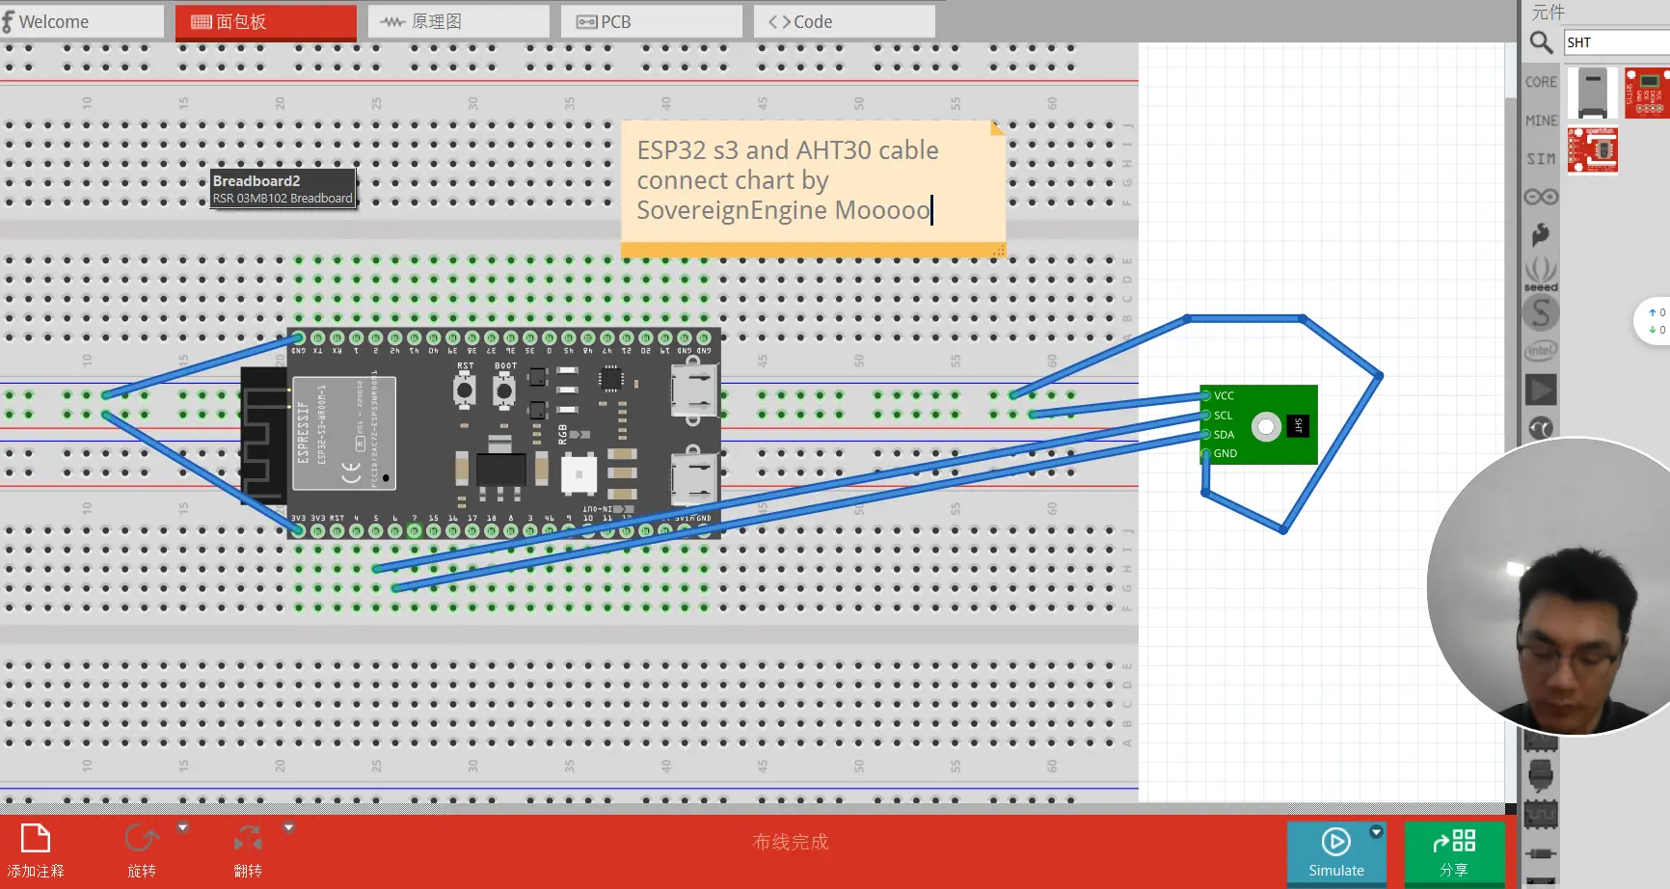The width and height of the screenshot is (1670, 889).
Task: Open the MINE parts bin
Action: tap(1541, 121)
